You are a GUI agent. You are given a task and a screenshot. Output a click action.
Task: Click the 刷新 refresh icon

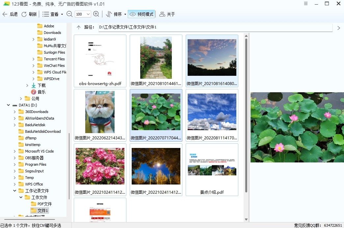pyautogui.click(x=24, y=14)
